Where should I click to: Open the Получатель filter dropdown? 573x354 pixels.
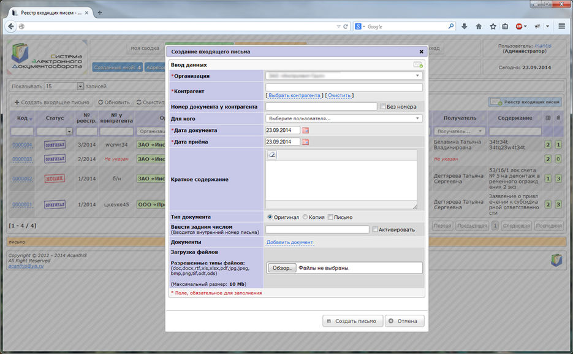coord(459,131)
